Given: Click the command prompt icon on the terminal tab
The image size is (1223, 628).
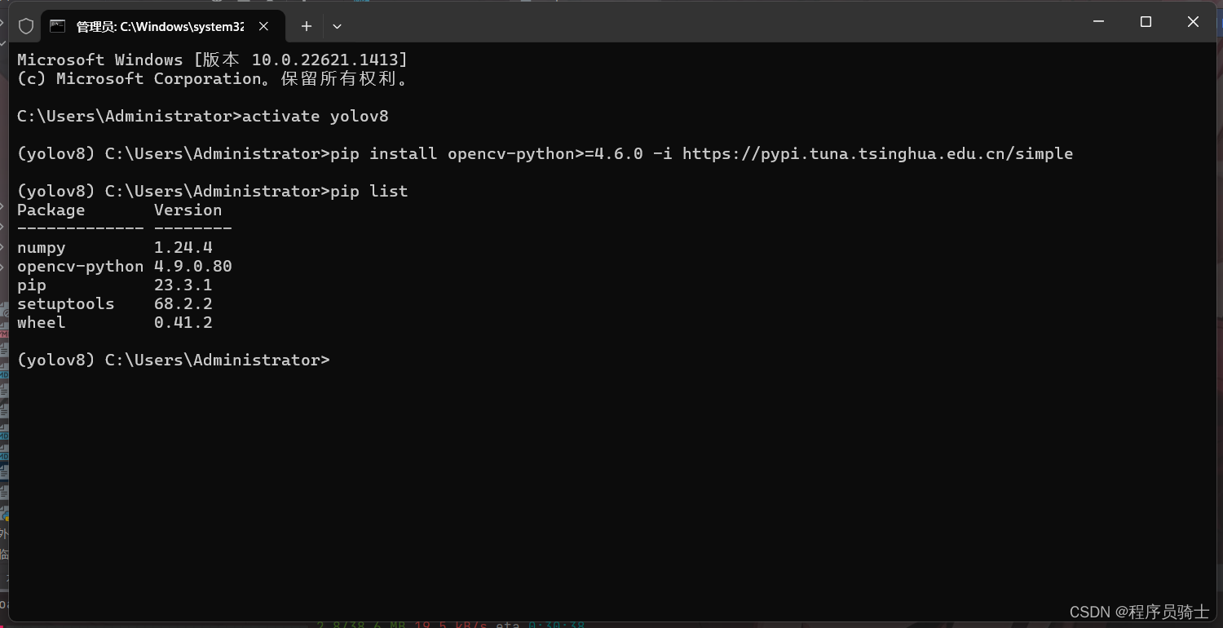Looking at the screenshot, I should click(58, 25).
